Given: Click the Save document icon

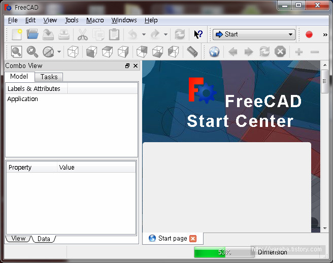Looking at the screenshot, I should click(x=48, y=35).
